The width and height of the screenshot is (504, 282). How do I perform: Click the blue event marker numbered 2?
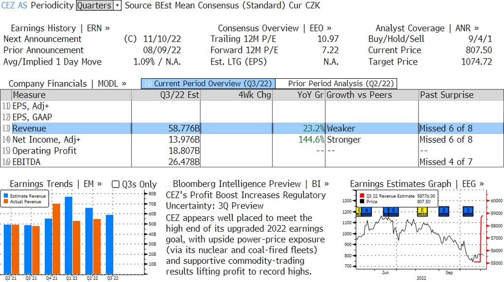click(444, 211)
